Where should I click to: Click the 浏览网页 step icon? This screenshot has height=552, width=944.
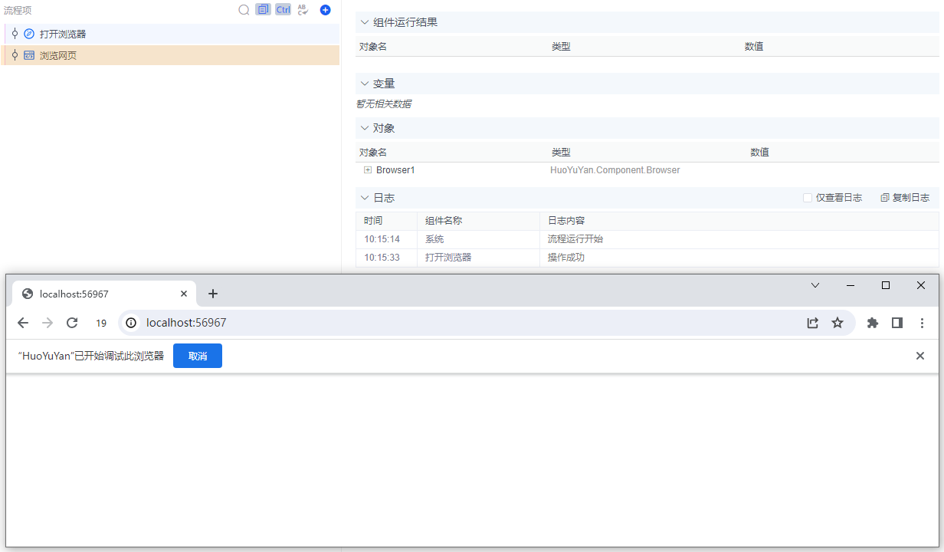click(30, 55)
